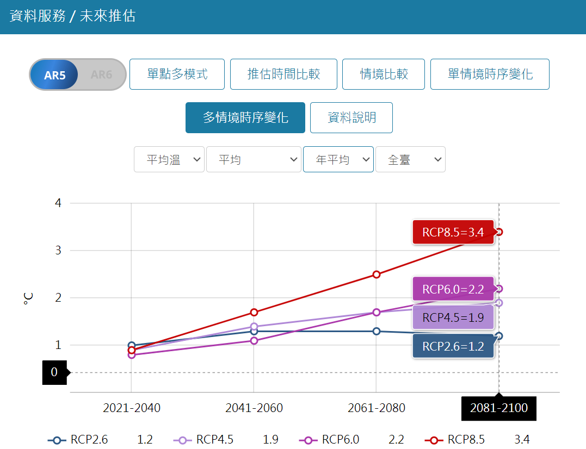Open the 全臺 region dropdown
586x449 pixels.
[410, 160]
